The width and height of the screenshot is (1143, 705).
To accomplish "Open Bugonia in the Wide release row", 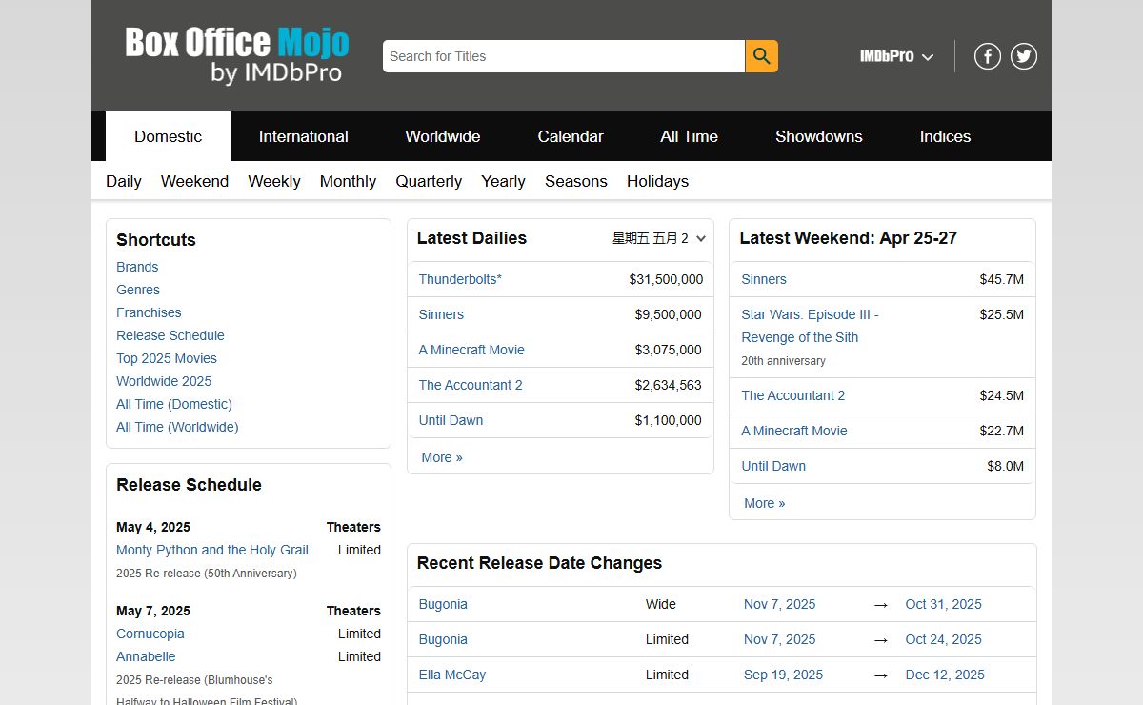I will 443,604.
